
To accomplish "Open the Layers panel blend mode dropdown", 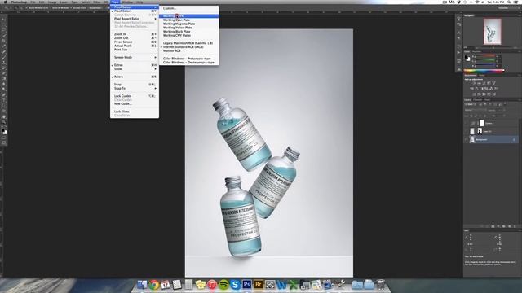I will 476,110.
